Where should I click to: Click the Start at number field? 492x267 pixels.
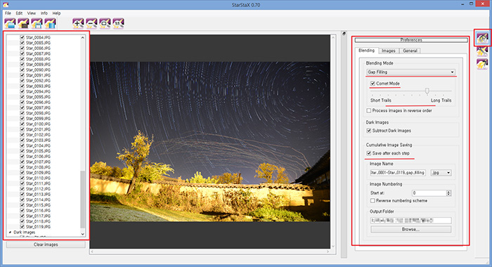coord(429,193)
